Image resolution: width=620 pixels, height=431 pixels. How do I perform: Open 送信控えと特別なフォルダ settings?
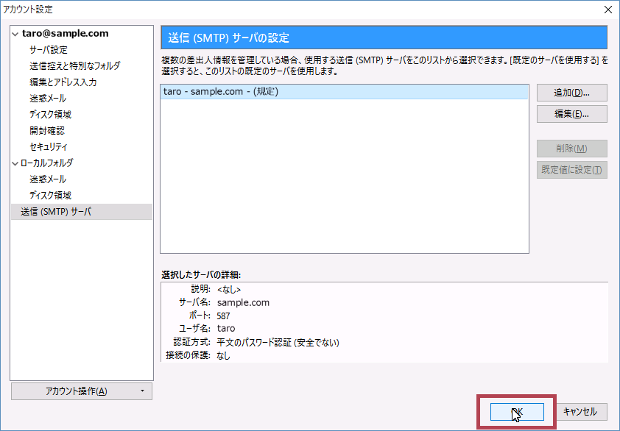[x=74, y=66]
